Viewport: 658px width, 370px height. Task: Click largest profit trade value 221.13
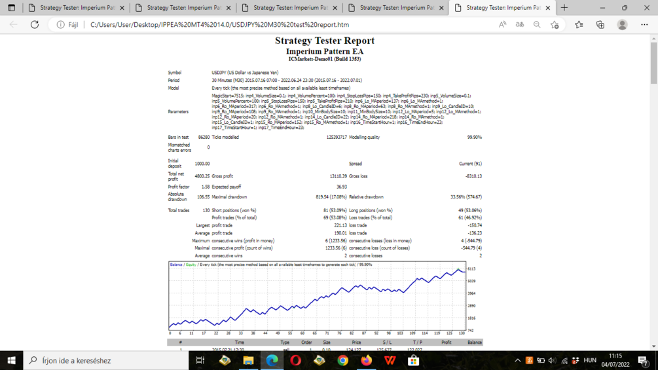tap(340, 225)
